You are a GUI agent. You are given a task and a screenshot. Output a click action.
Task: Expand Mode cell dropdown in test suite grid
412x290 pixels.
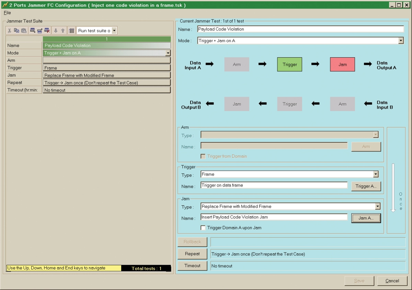pos(168,53)
